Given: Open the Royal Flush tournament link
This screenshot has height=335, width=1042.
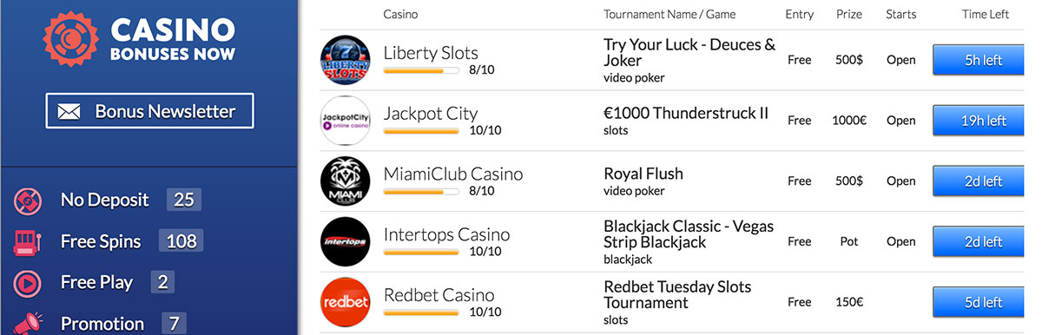Looking at the screenshot, I should (x=643, y=174).
